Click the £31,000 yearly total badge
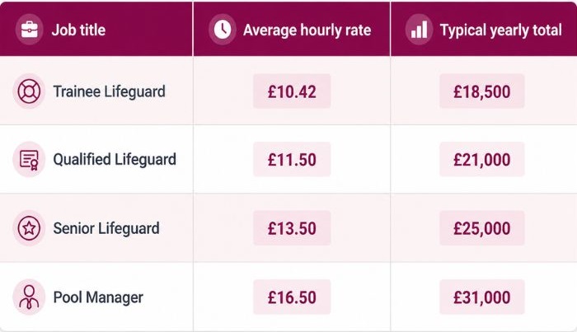The width and height of the screenshot is (577, 332). [x=481, y=297]
